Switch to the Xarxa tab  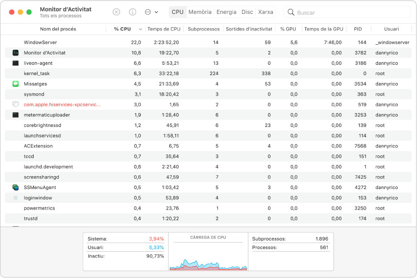pyautogui.click(x=266, y=12)
